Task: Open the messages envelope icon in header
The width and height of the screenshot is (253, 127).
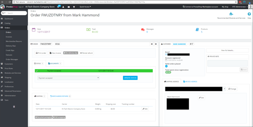Action: pos(69,7)
